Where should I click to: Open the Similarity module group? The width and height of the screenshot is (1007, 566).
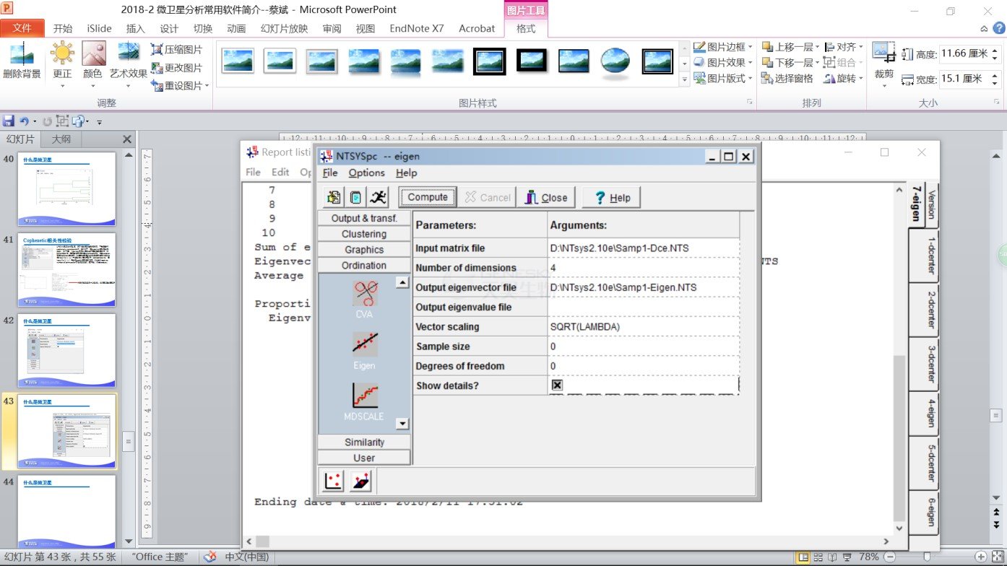pos(364,442)
